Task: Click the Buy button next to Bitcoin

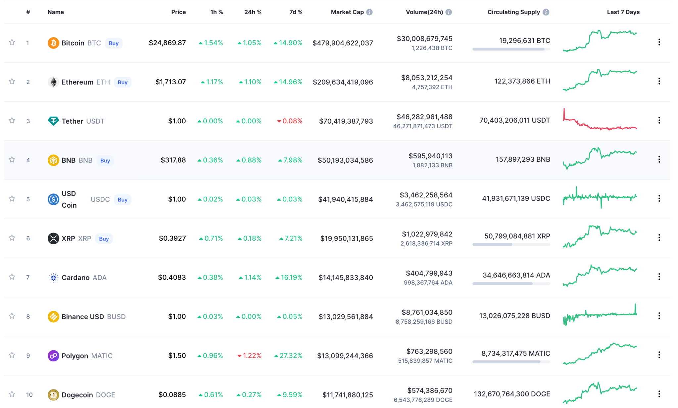Action: [x=114, y=43]
